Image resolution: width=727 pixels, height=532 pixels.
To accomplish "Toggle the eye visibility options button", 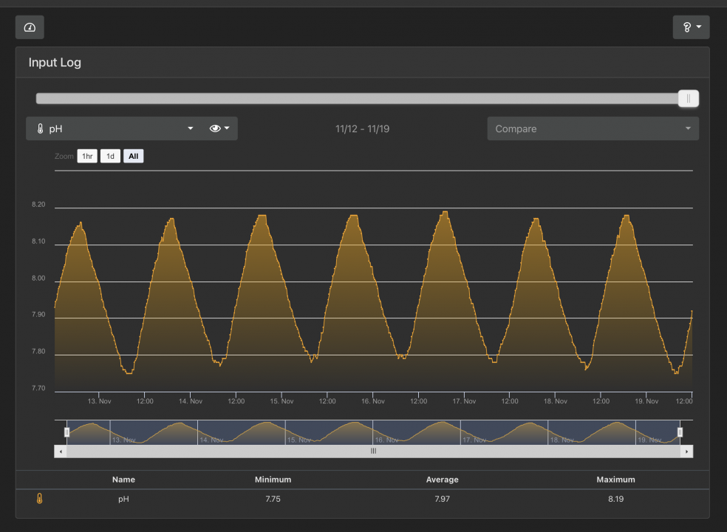I will [x=219, y=129].
